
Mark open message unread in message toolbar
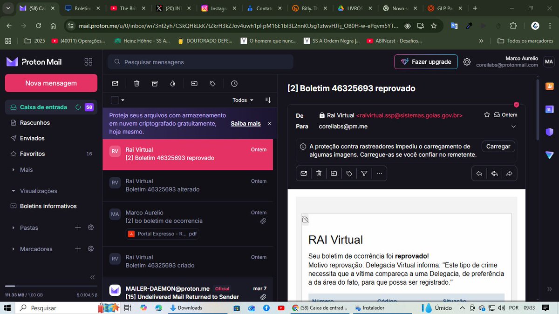point(304,174)
